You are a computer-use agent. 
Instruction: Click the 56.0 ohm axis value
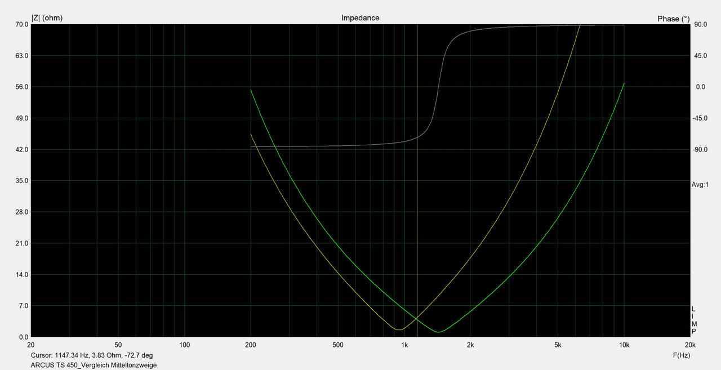22,87
